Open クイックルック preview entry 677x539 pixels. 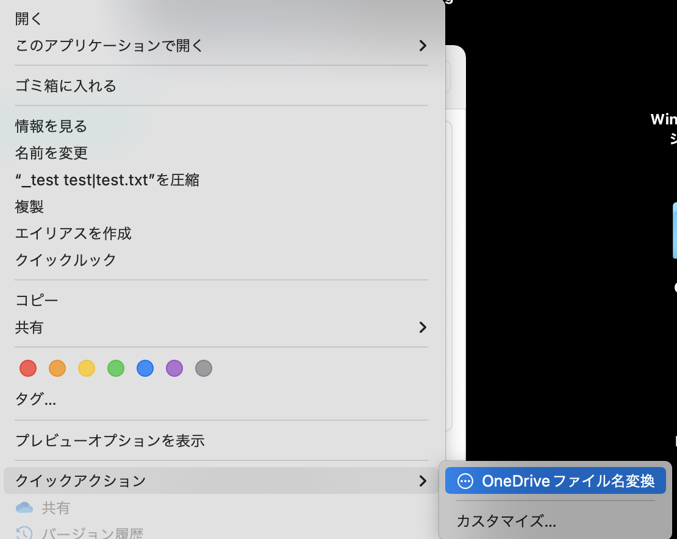(66, 260)
